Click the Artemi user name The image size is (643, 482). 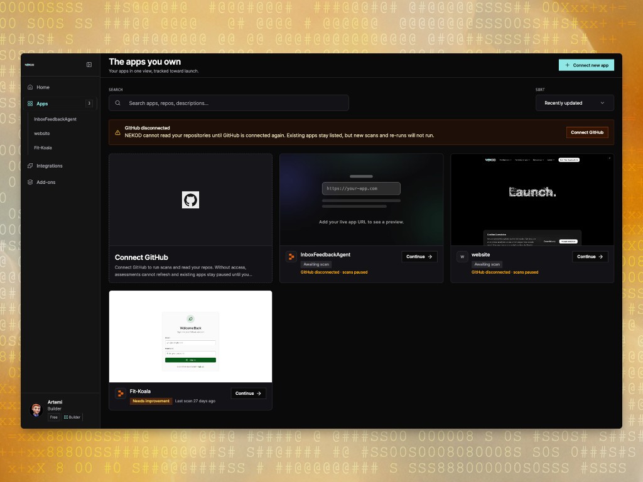pos(55,402)
